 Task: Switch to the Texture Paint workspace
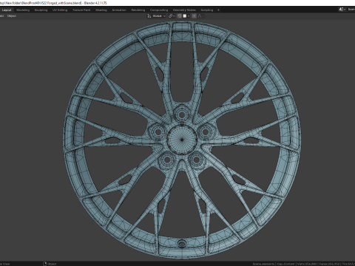click(81, 10)
